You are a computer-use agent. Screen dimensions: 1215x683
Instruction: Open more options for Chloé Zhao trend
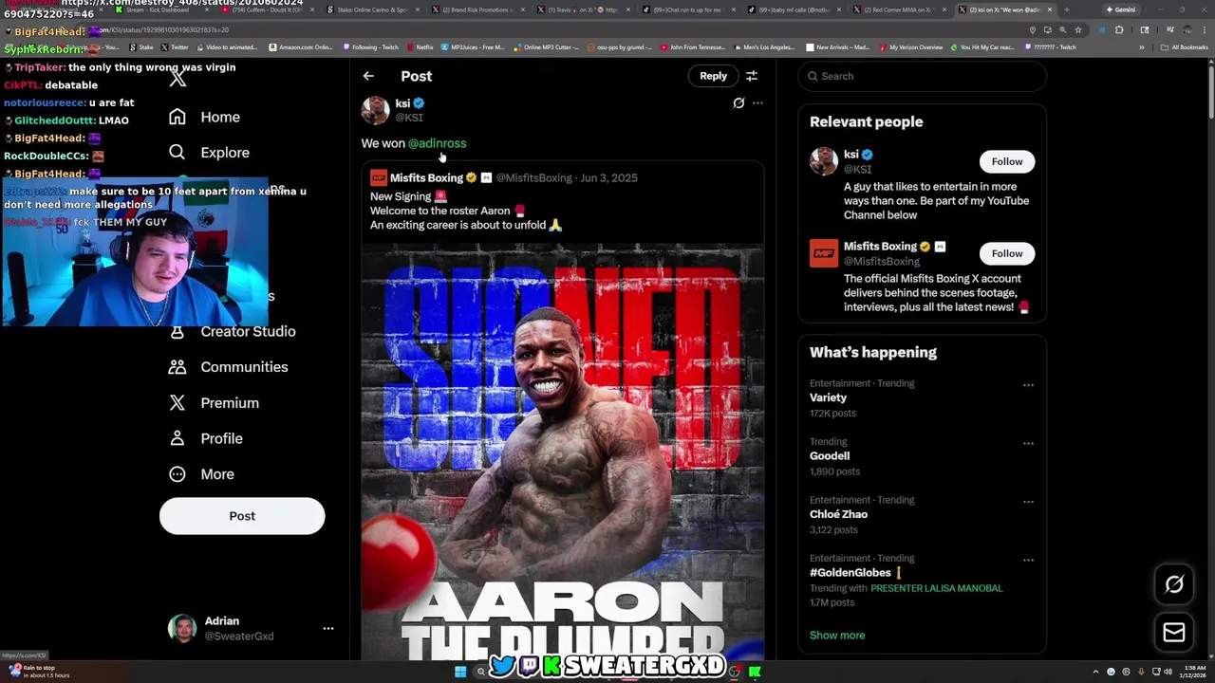[x=1028, y=502]
